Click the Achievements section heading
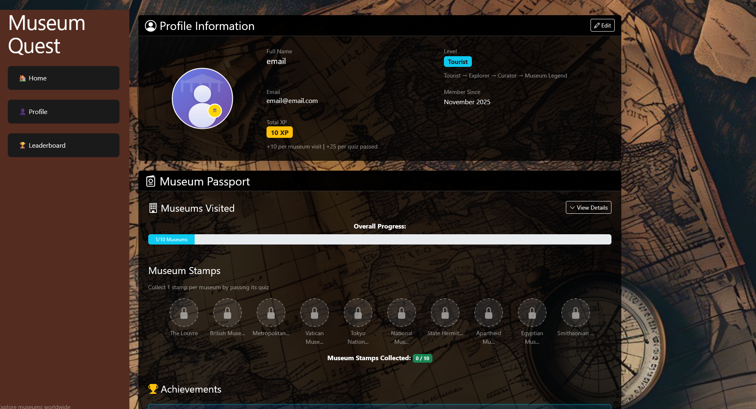756x409 pixels. click(x=191, y=389)
